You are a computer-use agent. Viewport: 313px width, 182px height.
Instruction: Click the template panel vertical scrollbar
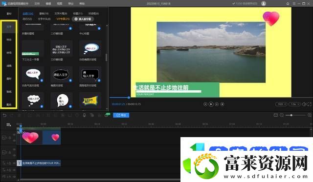pos(107,58)
